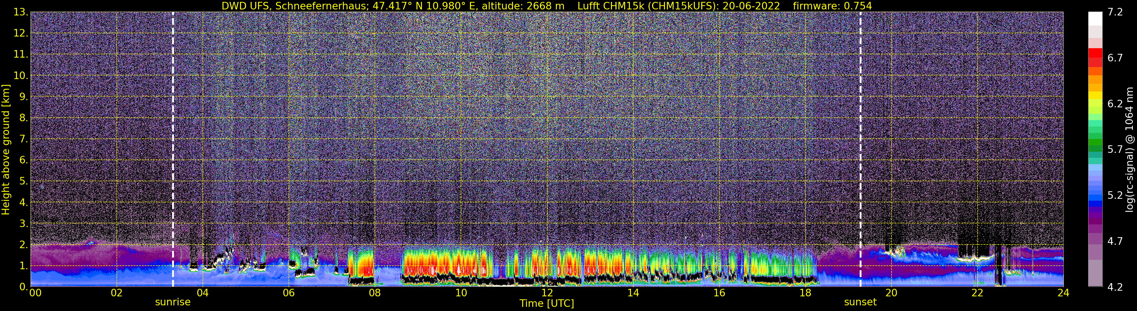The image size is (1137, 311).
Task: Click the height axis tick label '4.'
Action: point(23,202)
